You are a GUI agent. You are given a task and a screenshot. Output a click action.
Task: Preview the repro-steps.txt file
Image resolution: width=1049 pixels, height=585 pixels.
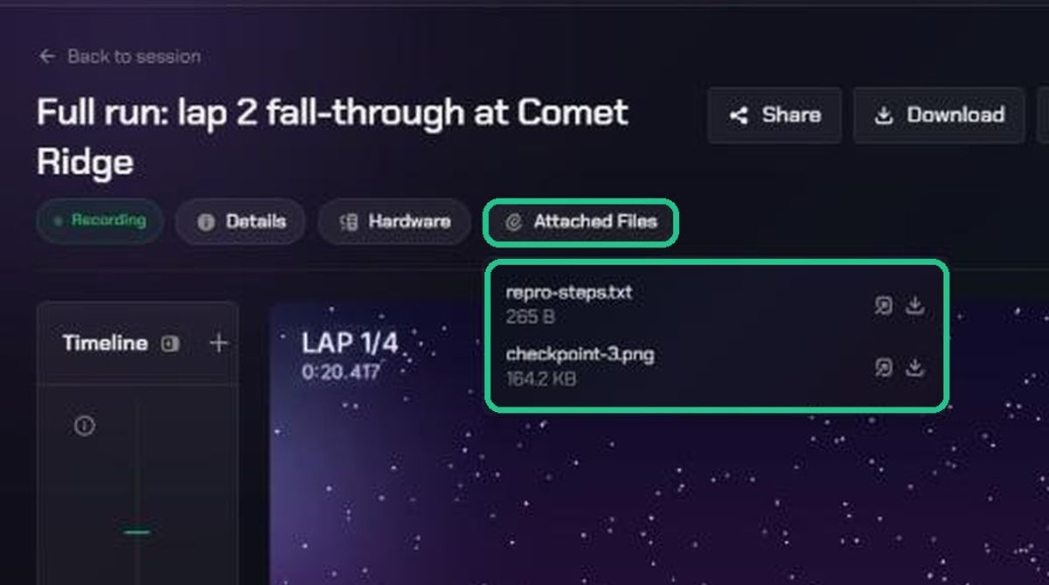click(884, 305)
